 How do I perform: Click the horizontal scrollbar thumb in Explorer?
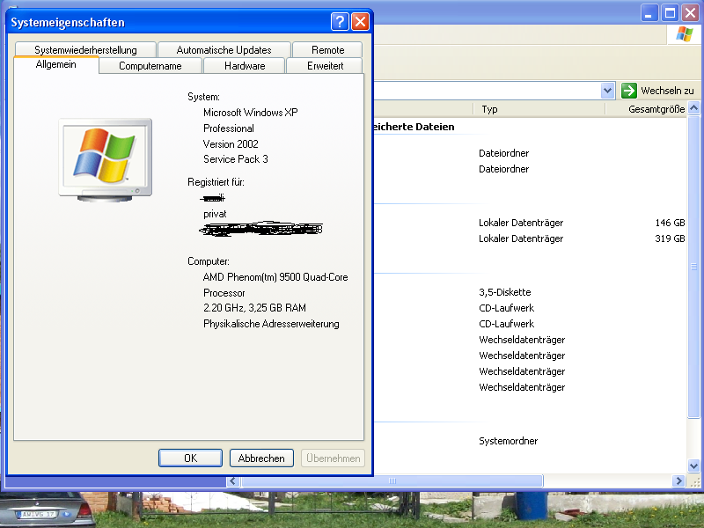(x=392, y=480)
